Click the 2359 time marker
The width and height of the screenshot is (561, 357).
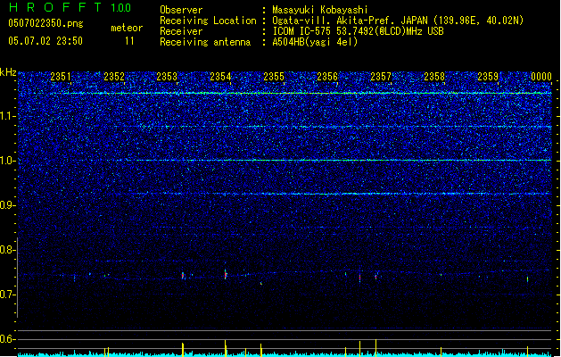488,77
